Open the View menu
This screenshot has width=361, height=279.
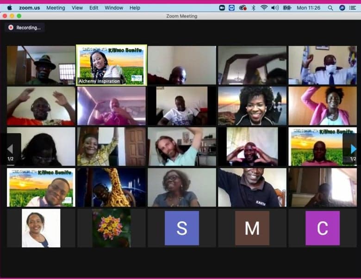tap(77, 8)
